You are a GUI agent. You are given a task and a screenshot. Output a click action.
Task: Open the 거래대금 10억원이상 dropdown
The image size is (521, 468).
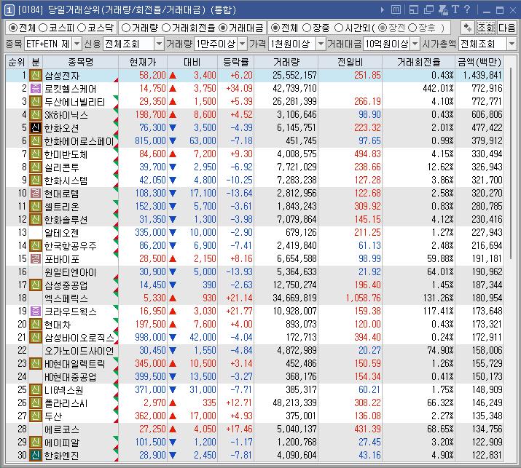(x=415, y=44)
